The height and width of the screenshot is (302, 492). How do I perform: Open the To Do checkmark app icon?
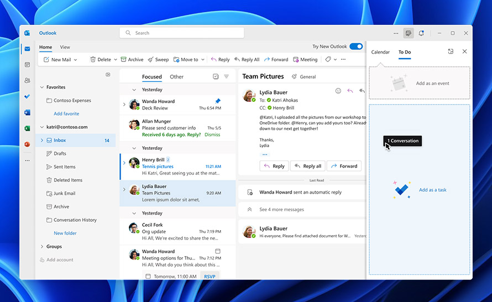tap(27, 96)
